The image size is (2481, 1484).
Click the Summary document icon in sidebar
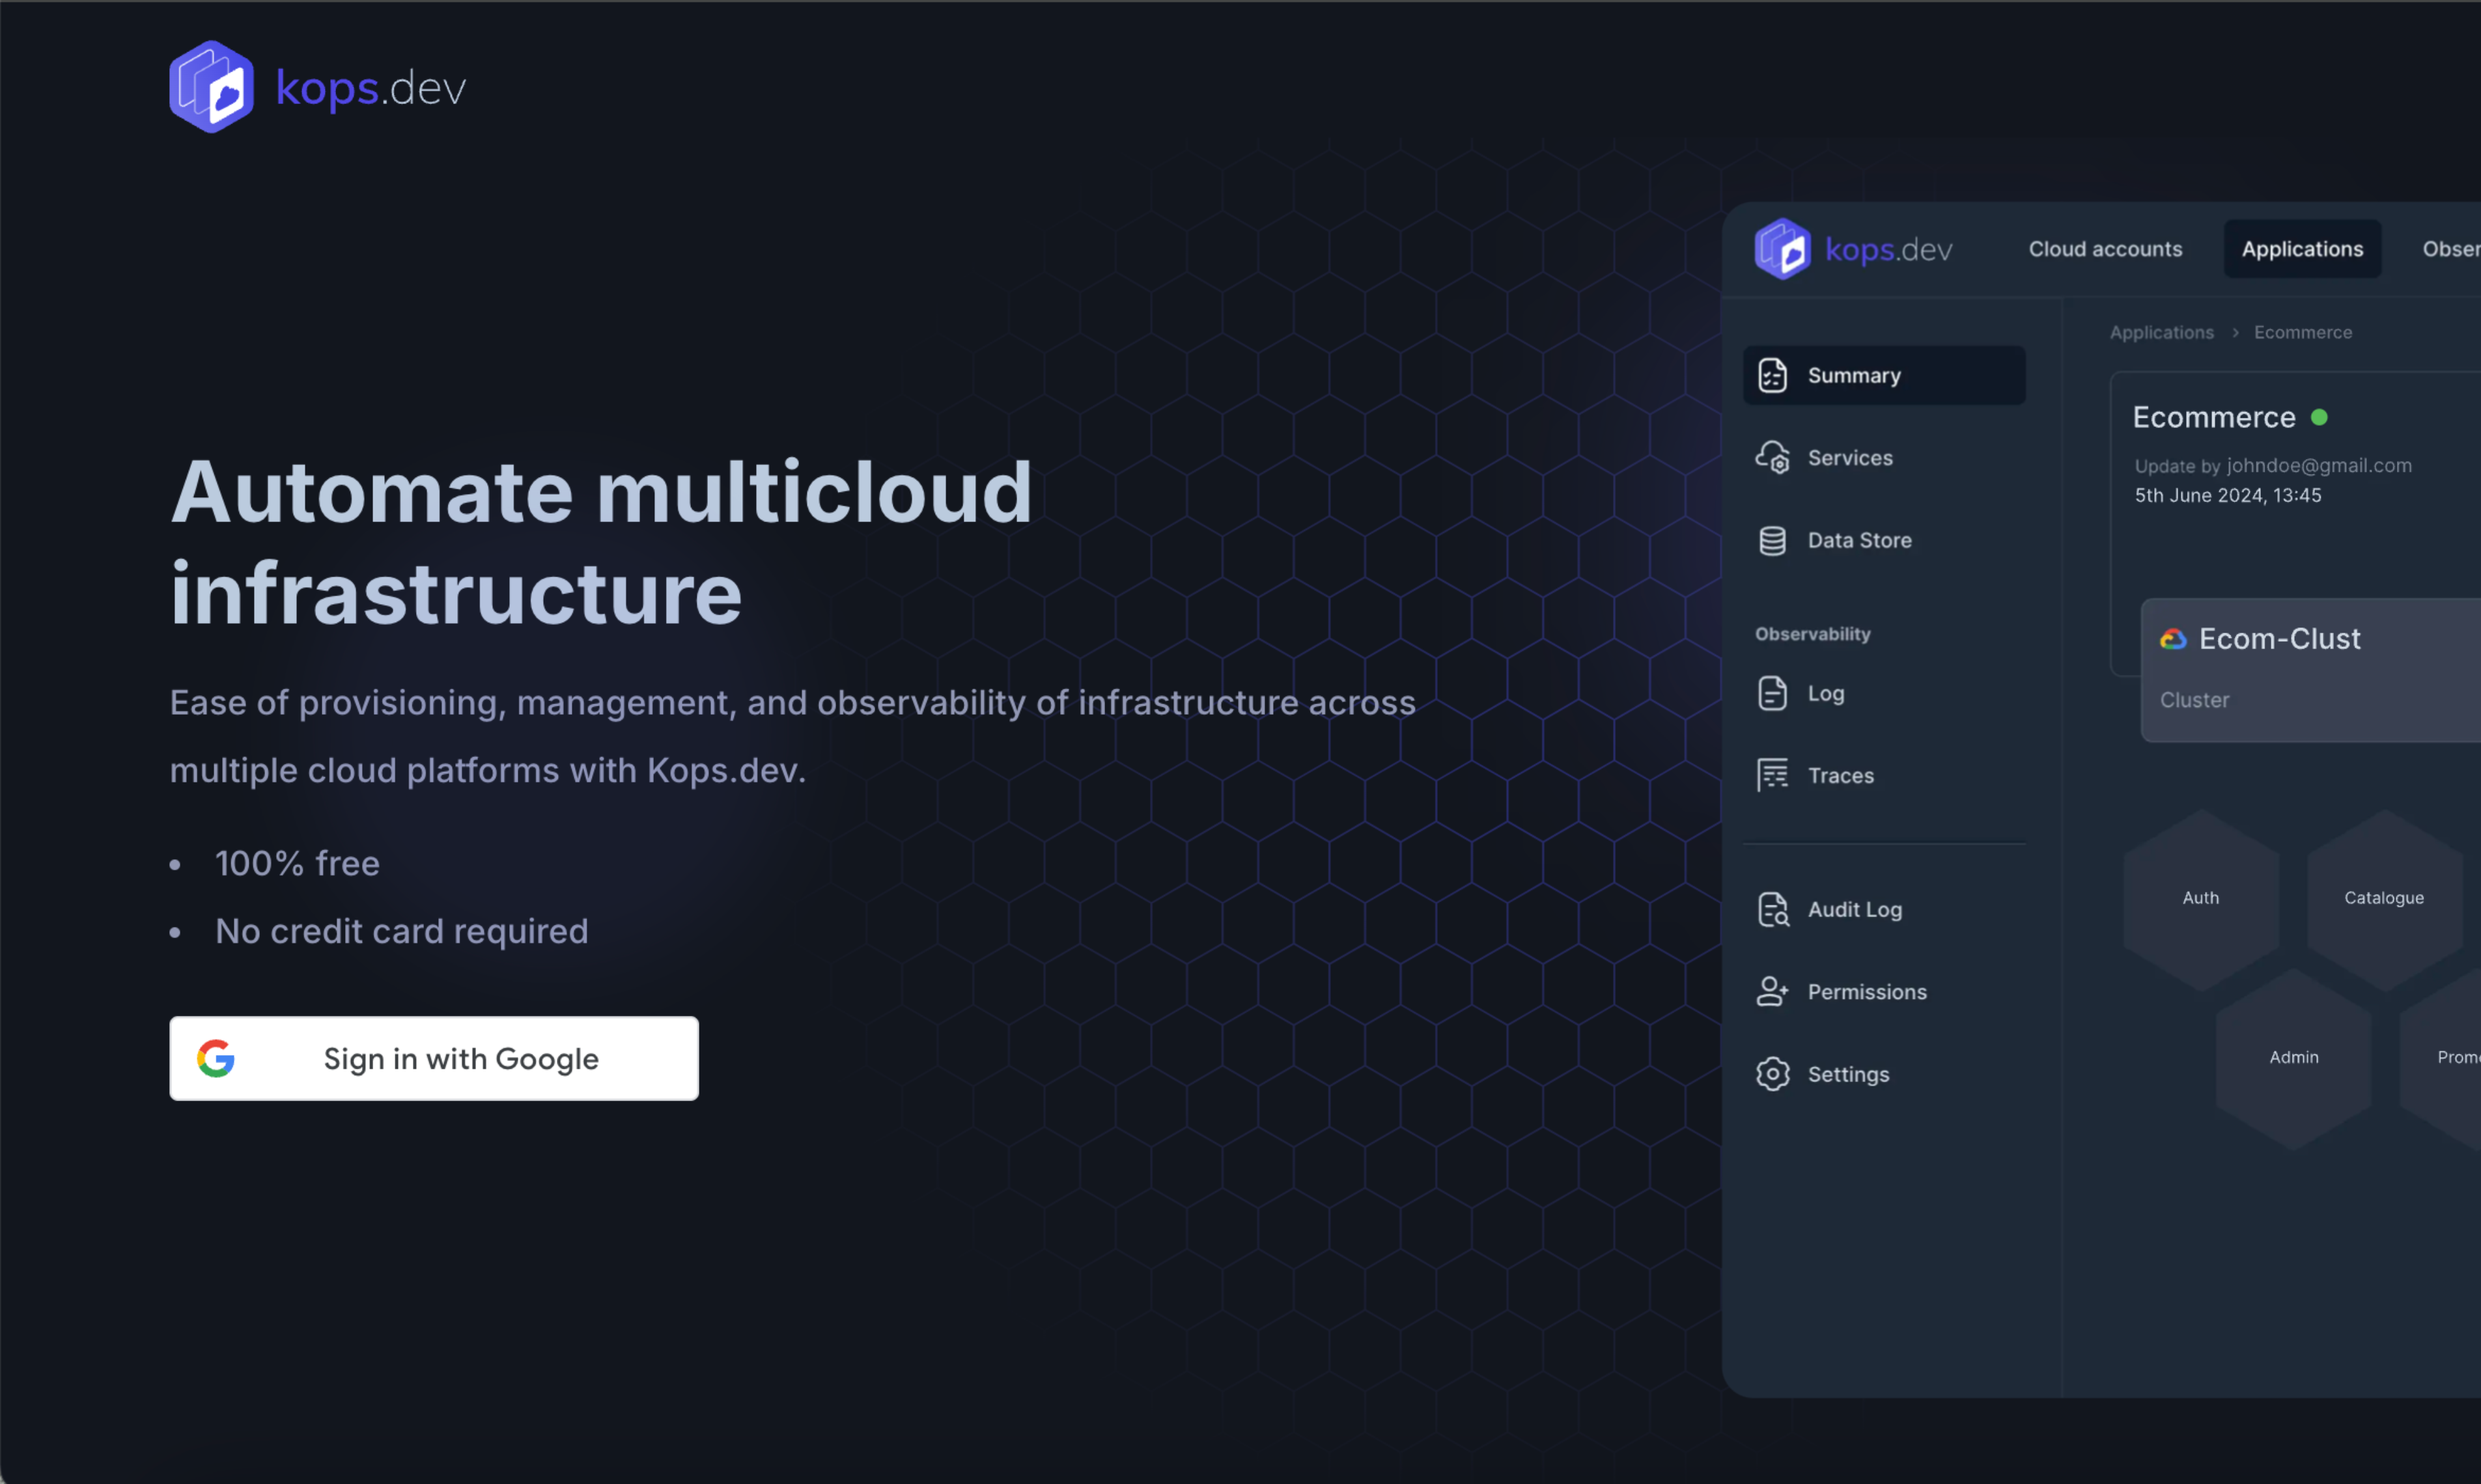(x=1772, y=376)
